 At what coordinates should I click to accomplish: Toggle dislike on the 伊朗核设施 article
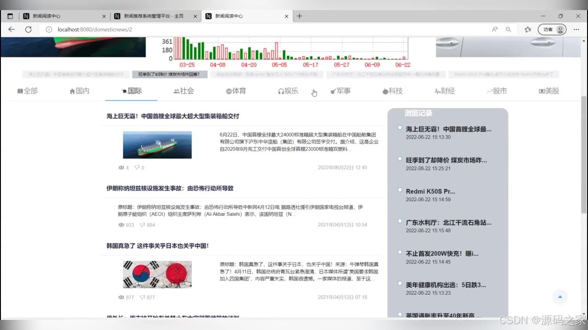(142, 225)
